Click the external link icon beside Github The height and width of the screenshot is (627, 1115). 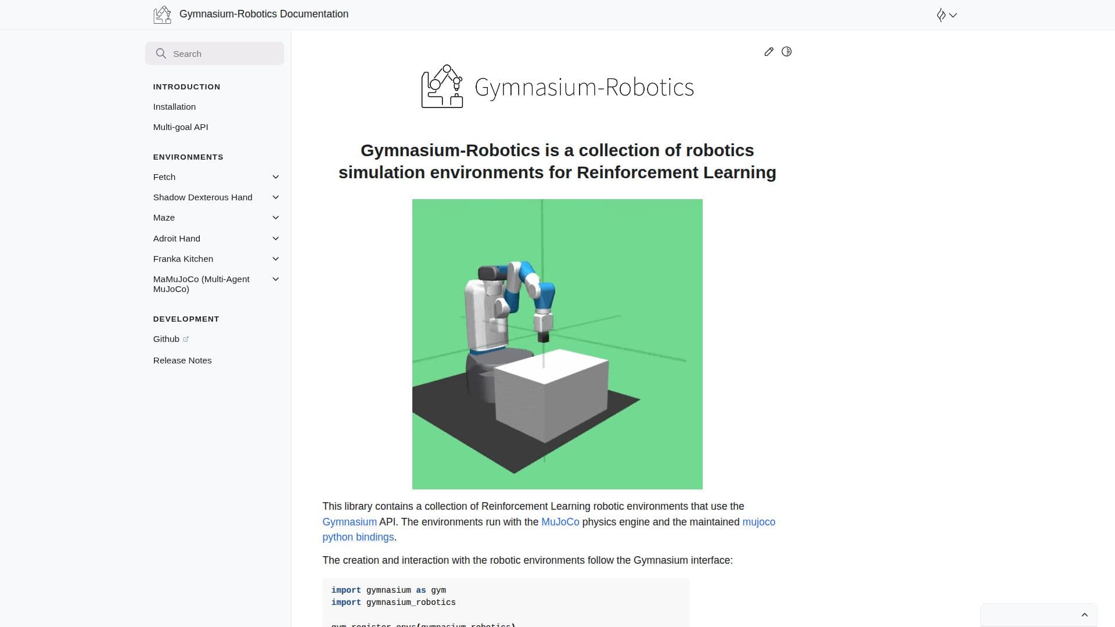click(186, 339)
